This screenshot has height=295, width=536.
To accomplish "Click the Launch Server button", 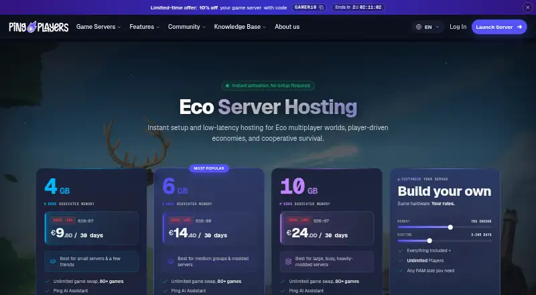I will click(x=499, y=27).
